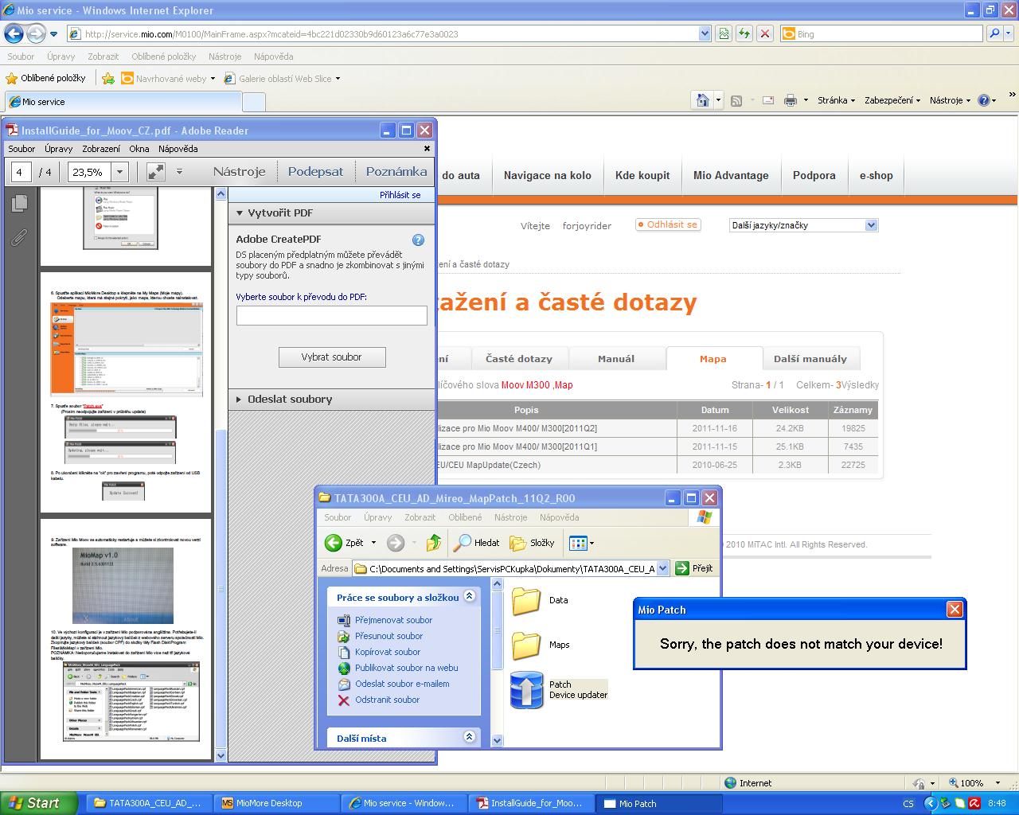This screenshot has width=1019, height=815.
Task: Collapse the Práce se soubory a složkou panel
Action: [x=469, y=596]
